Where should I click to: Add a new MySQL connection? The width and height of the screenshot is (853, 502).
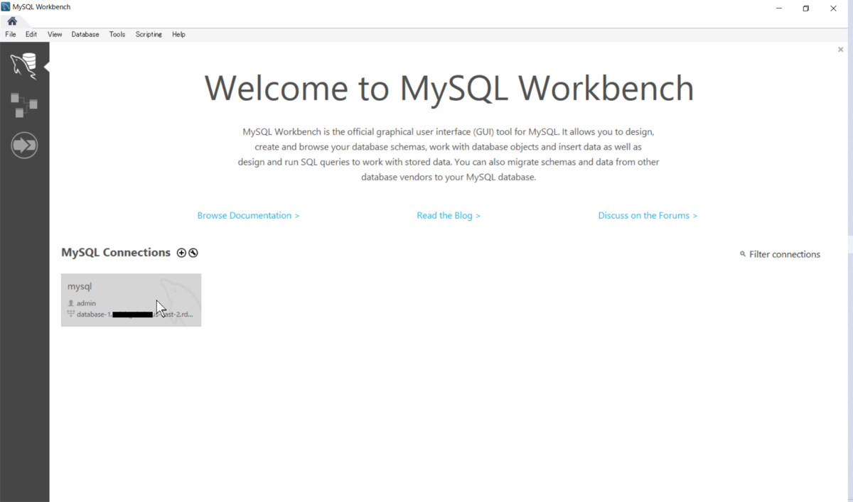coord(181,253)
